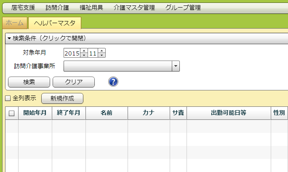Sort by the 名前 column header
The image size is (288, 172).
[107, 113]
